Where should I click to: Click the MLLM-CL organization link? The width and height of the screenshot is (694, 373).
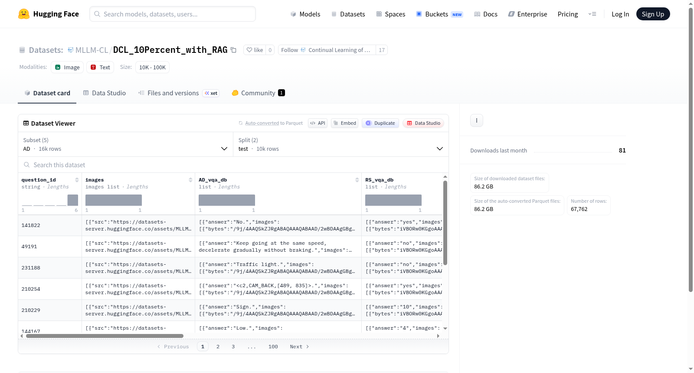click(x=92, y=50)
